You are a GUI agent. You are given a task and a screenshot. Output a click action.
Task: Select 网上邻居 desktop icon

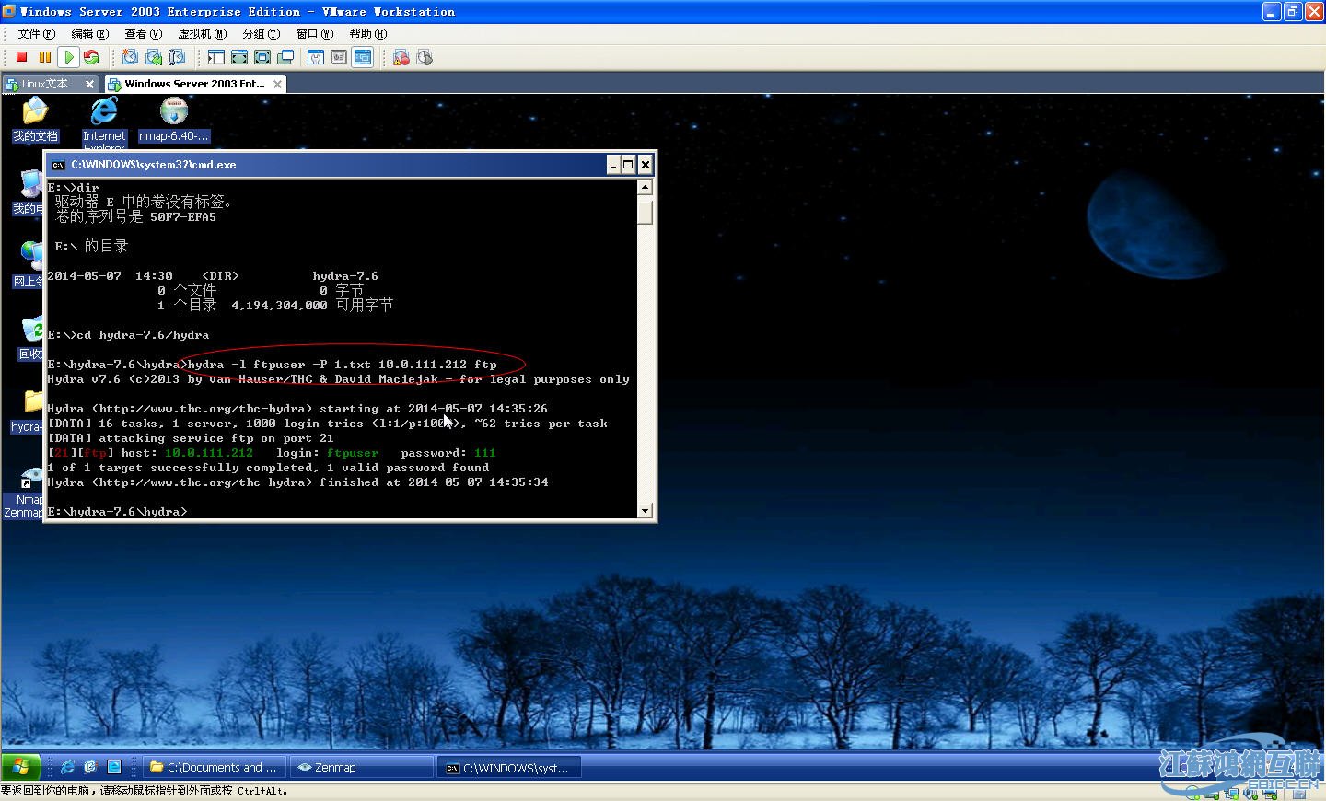tap(28, 264)
